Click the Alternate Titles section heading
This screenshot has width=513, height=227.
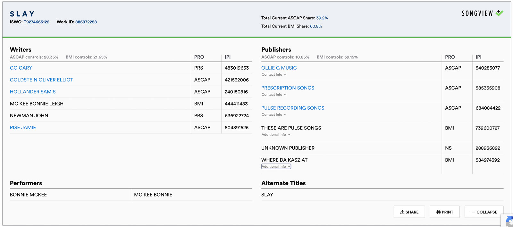[x=283, y=183]
